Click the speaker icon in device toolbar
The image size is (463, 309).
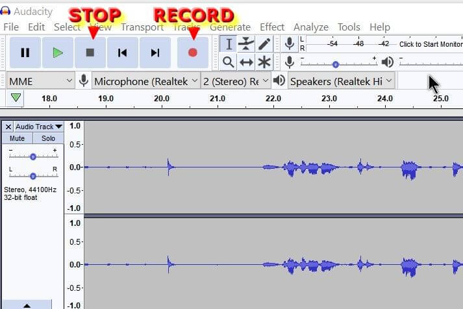279,80
